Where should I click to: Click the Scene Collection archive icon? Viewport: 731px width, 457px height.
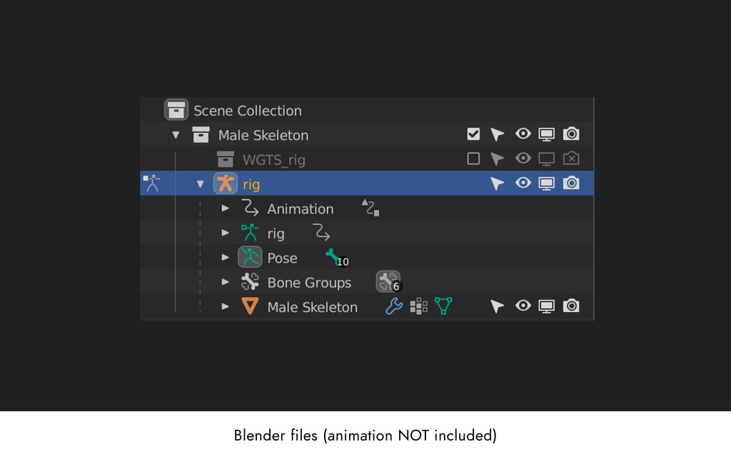tap(176, 110)
